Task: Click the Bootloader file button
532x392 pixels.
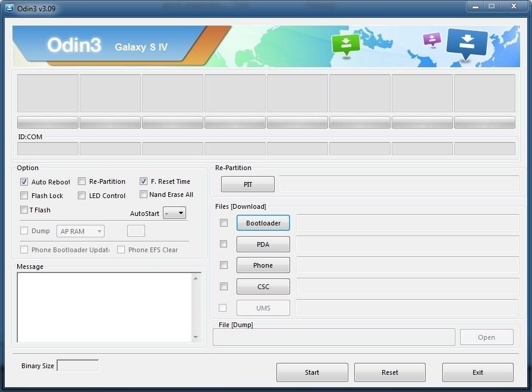Action: click(x=263, y=223)
